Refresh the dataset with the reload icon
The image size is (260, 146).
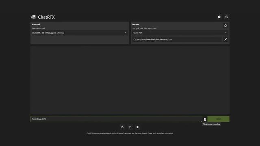(225, 26)
